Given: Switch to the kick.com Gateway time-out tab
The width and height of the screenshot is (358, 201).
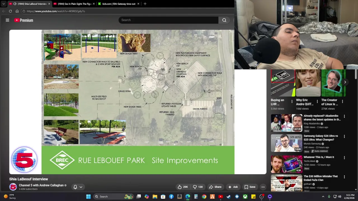Looking at the screenshot, I should (x=119, y=4).
